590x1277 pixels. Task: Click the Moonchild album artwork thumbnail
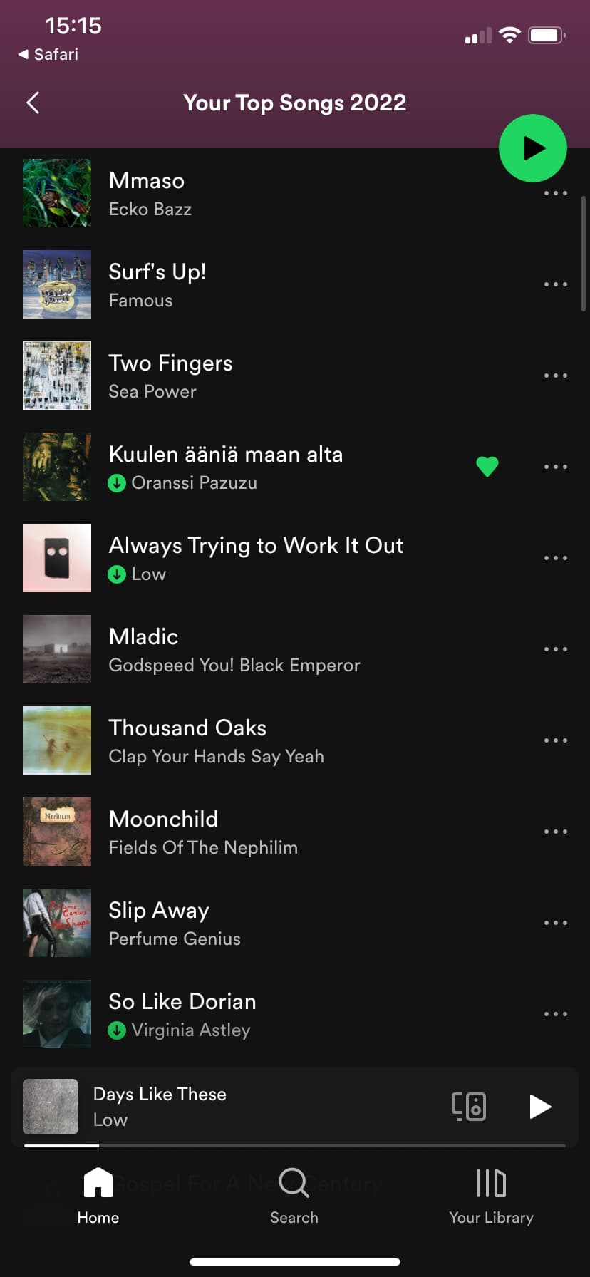57,832
